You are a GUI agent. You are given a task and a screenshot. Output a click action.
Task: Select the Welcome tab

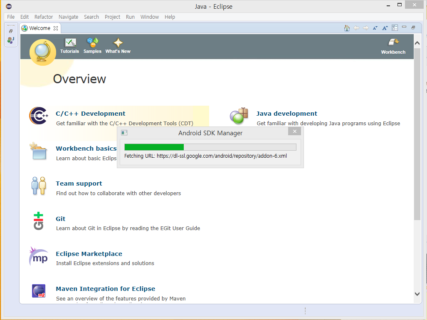coord(40,28)
